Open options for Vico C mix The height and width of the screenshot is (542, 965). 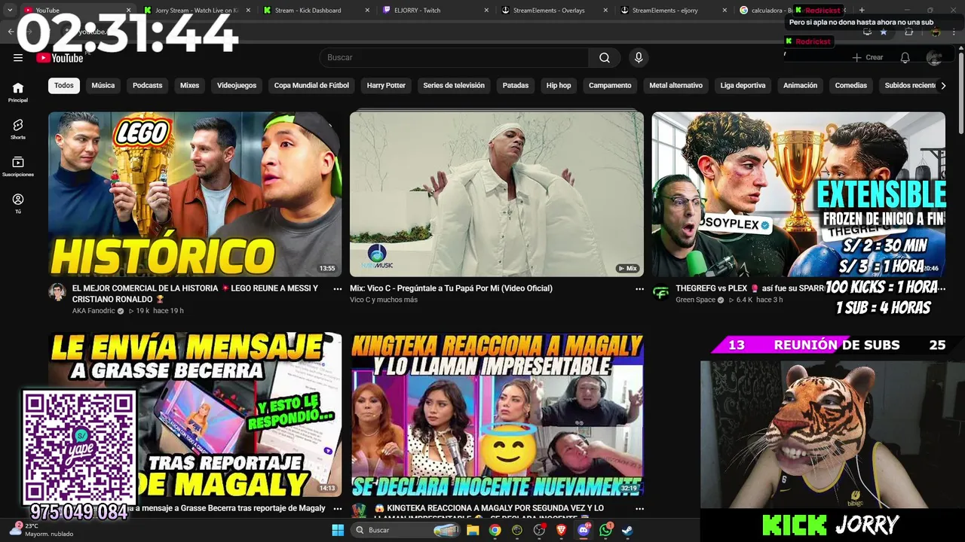point(639,289)
